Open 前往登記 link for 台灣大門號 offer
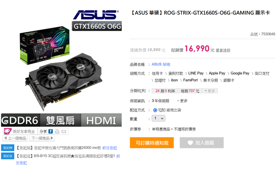 point(110,148)
